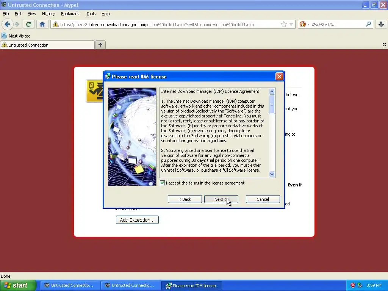Click Next in the IDM license dialog

pyautogui.click(x=221, y=199)
